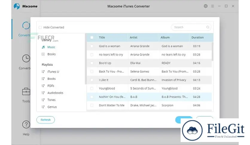Select Music in the Library list
This screenshot has height=145, width=250.
tap(51, 47)
